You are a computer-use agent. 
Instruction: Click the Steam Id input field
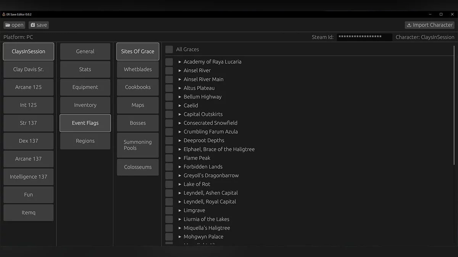364,37
